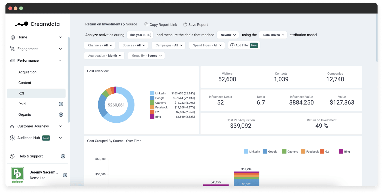Open the NewBiz stage dropdown

coord(228,35)
